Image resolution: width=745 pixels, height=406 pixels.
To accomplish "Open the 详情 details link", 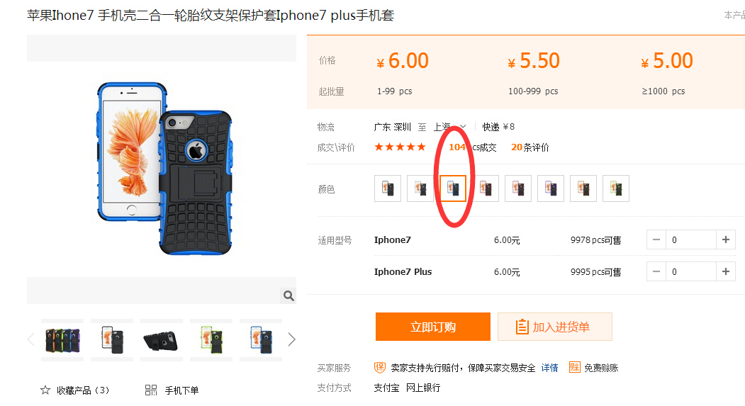I will click(x=550, y=368).
